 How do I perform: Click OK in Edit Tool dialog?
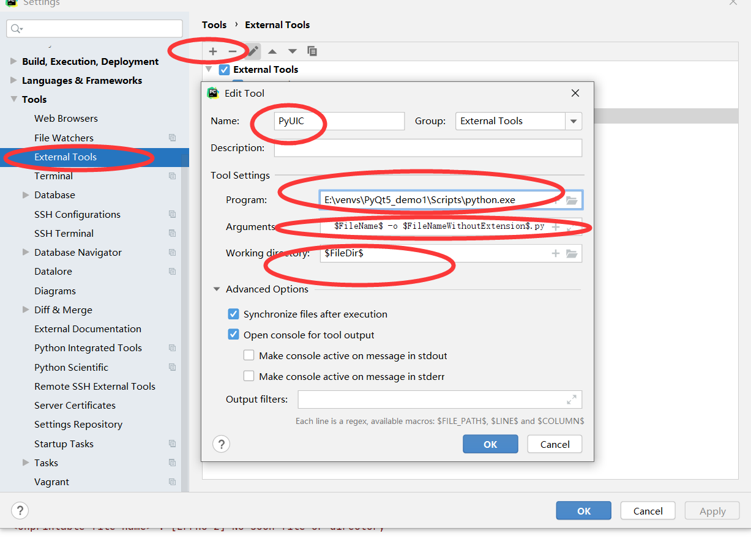pyautogui.click(x=490, y=444)
